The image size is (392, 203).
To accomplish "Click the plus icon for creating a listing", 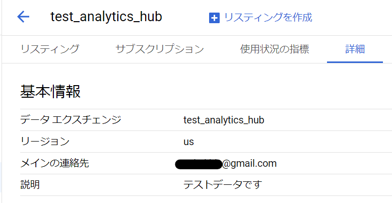I will [214, 18].
